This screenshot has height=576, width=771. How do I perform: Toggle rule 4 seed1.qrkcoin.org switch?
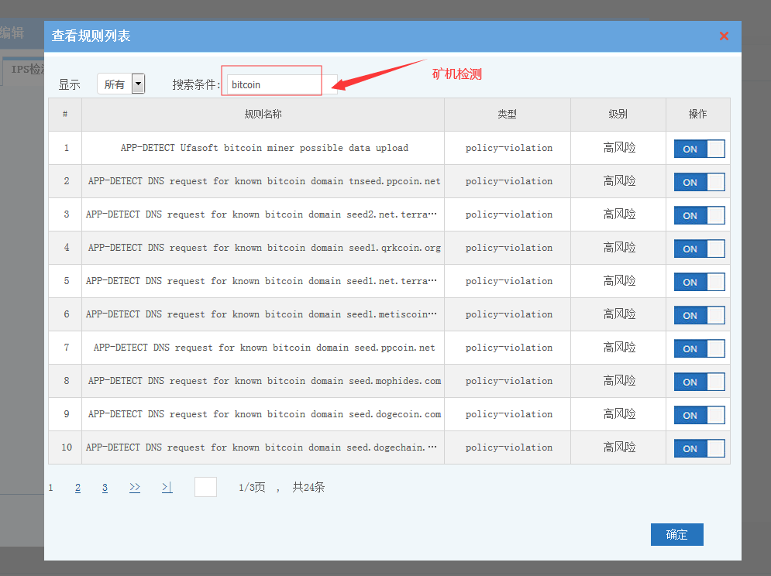coord(699,249)
